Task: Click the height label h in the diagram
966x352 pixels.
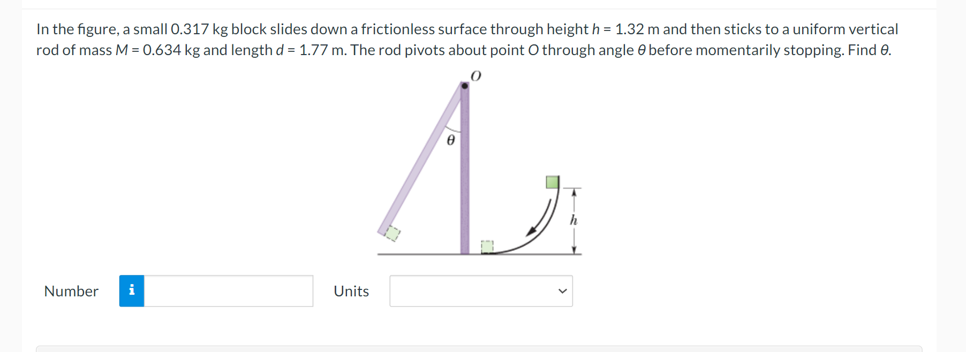Action: point(573,219)
